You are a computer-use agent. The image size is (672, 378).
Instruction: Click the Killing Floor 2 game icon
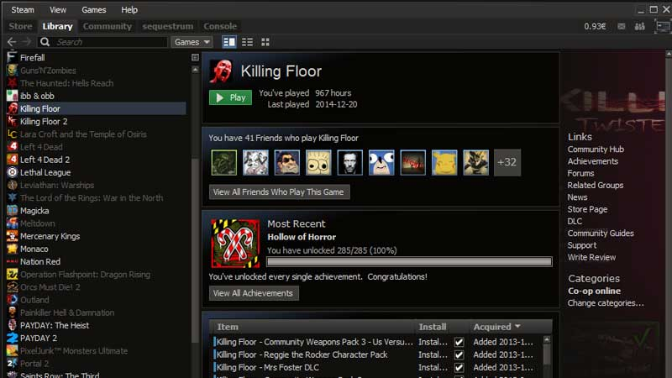point(12,121)
